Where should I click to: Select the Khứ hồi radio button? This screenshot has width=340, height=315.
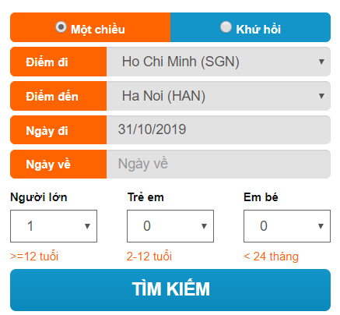[x=226, y=27]
